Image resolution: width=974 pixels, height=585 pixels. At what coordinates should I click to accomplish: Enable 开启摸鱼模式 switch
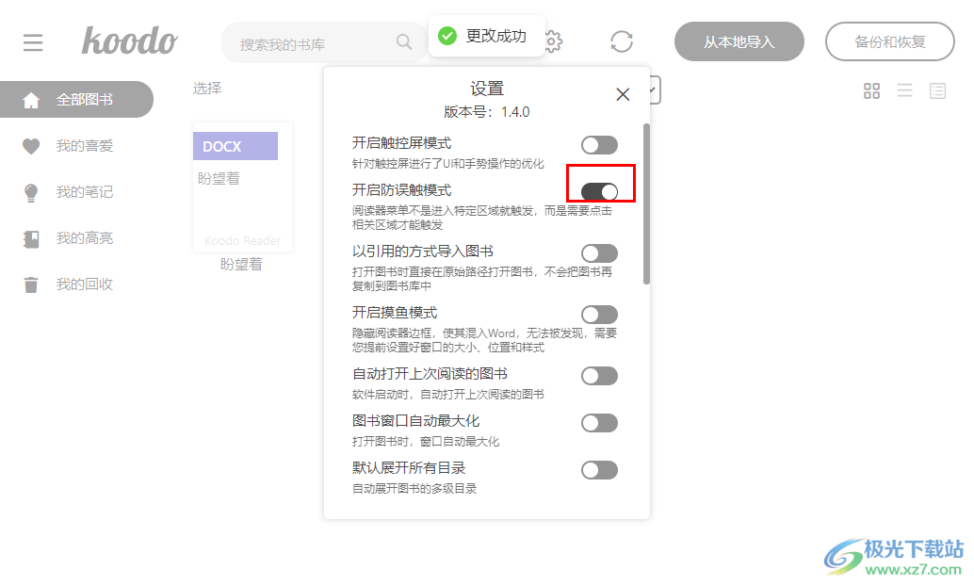coord(599,315)
